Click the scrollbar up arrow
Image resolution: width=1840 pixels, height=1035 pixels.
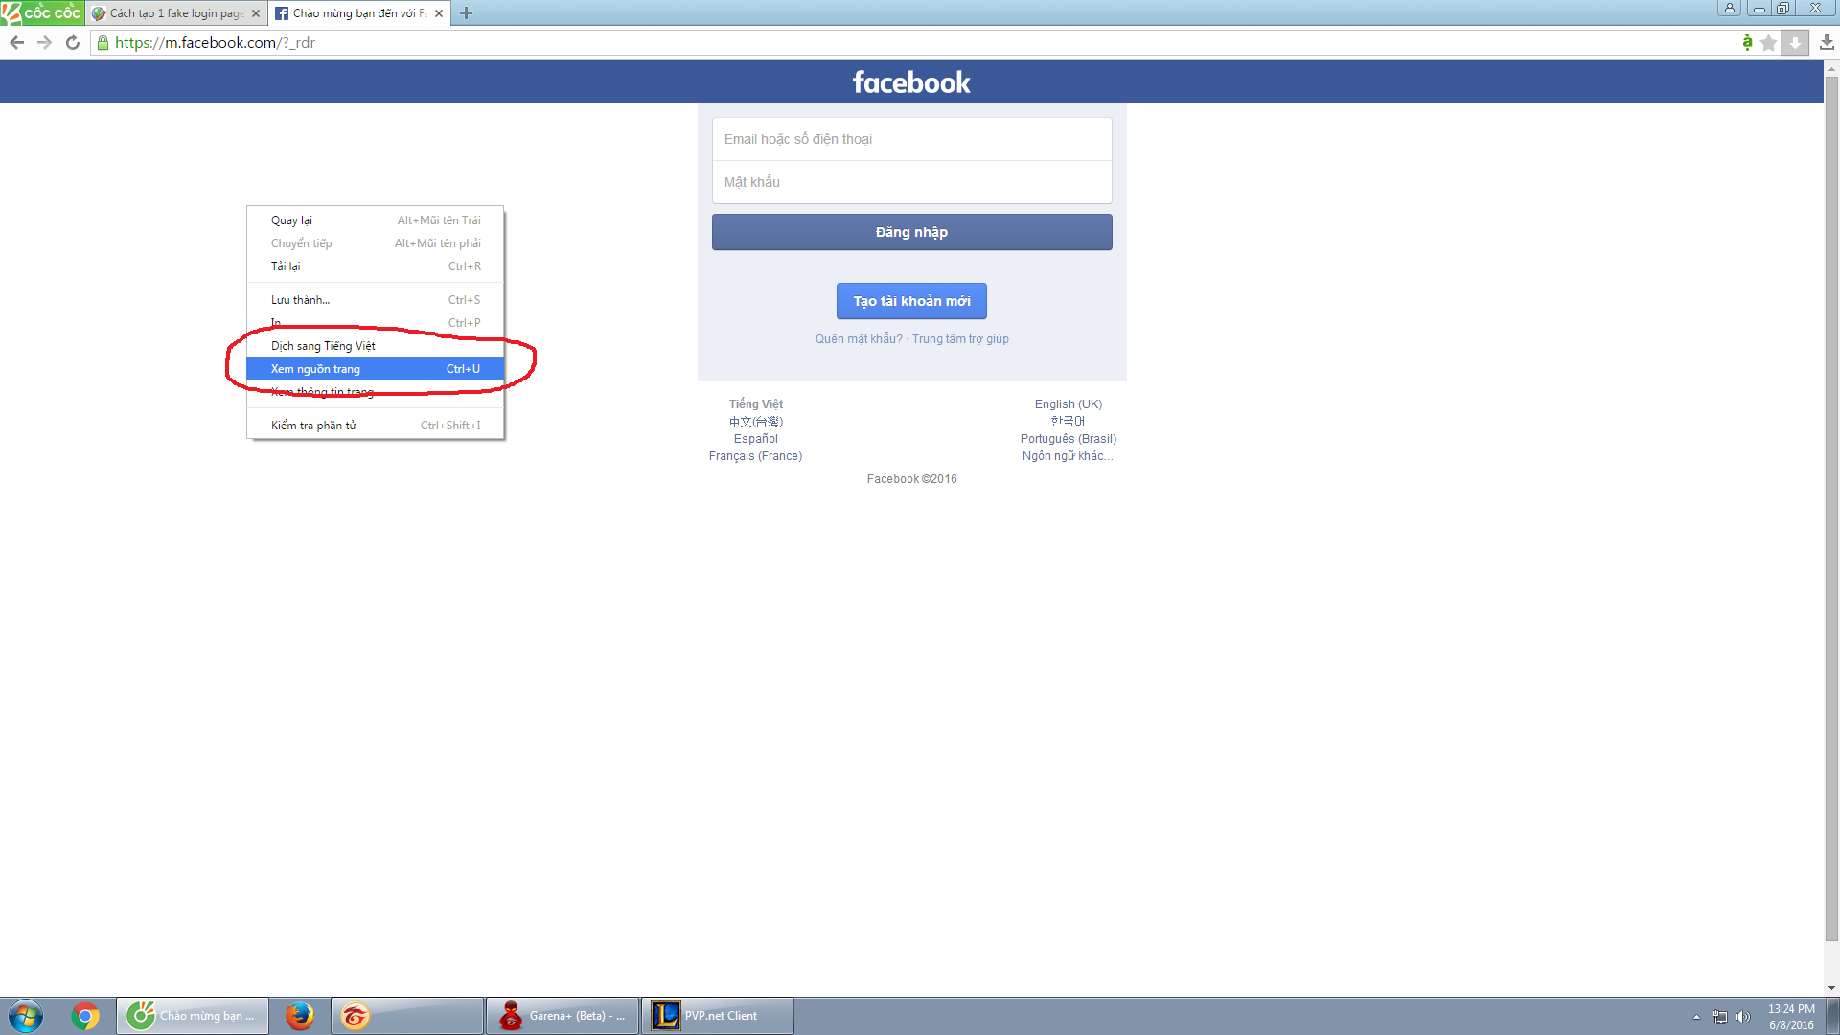click(1831, 68)
